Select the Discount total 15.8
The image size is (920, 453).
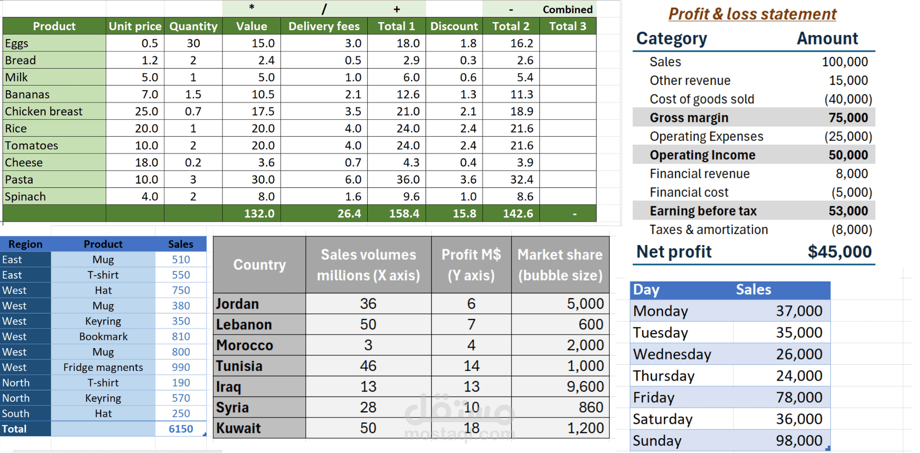pyautogui.click(x=454, y=213)
